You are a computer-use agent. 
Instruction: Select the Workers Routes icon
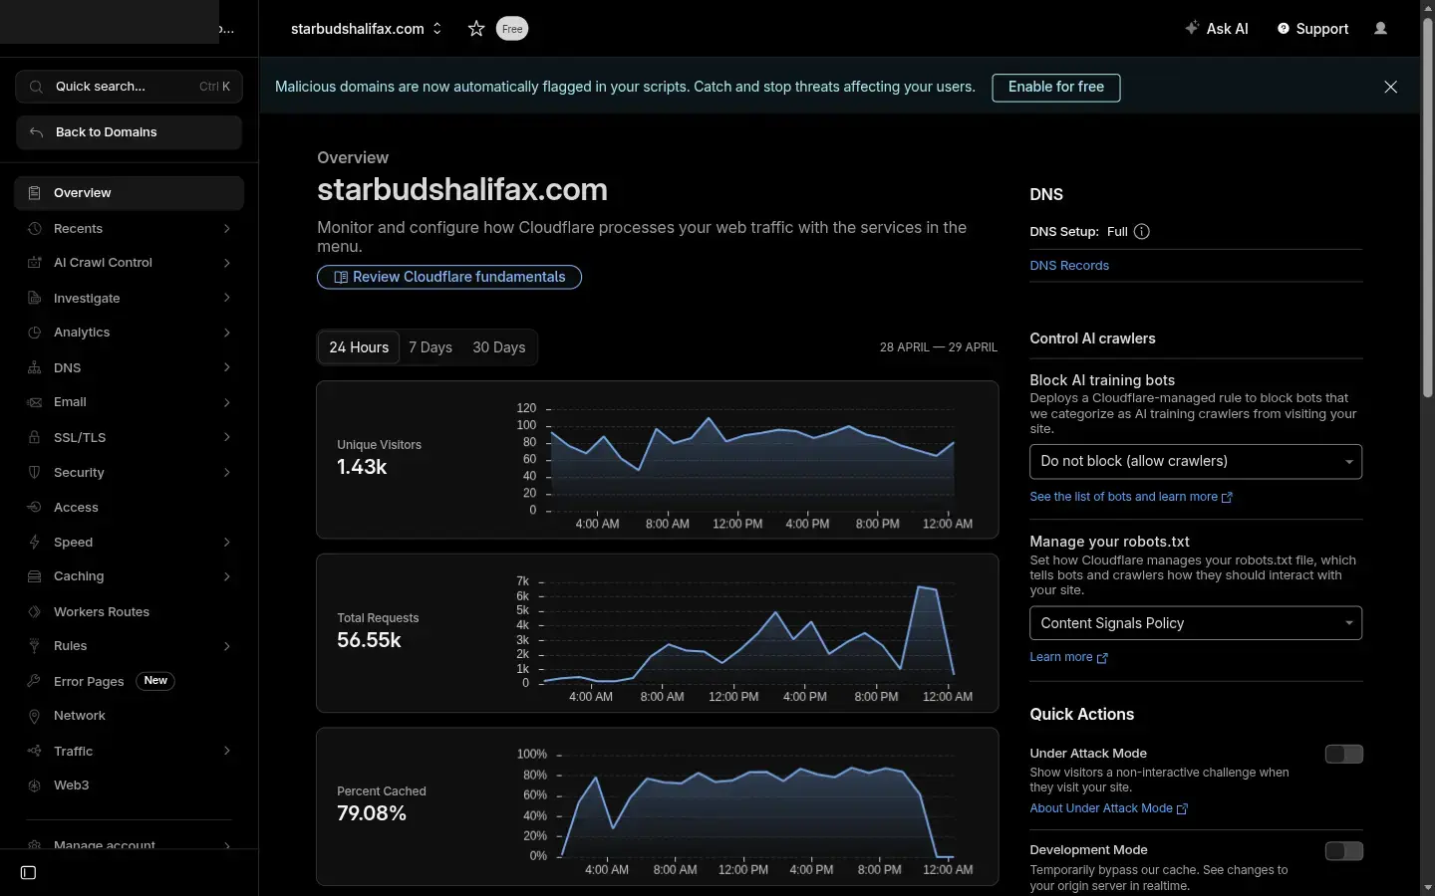tap(33, 611)
